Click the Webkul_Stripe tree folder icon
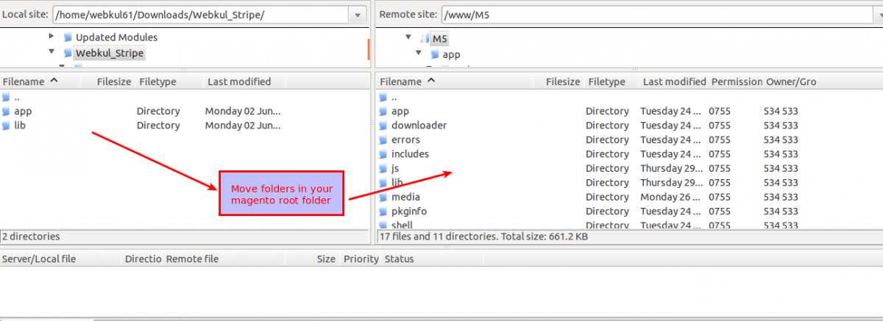The image size is (883, 321). click(x=68, y=53)
